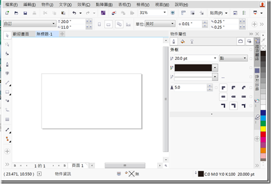Open the 31% zoom level dropdown
This screenshot has height=184, width=271.
tap(165, 12)
